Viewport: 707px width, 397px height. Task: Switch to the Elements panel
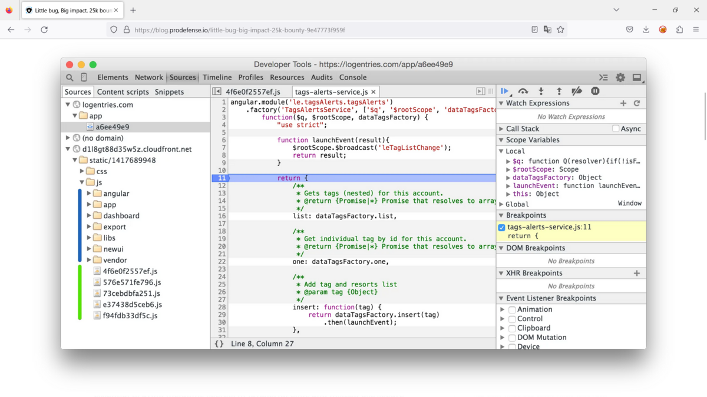(x=113, y=77)
